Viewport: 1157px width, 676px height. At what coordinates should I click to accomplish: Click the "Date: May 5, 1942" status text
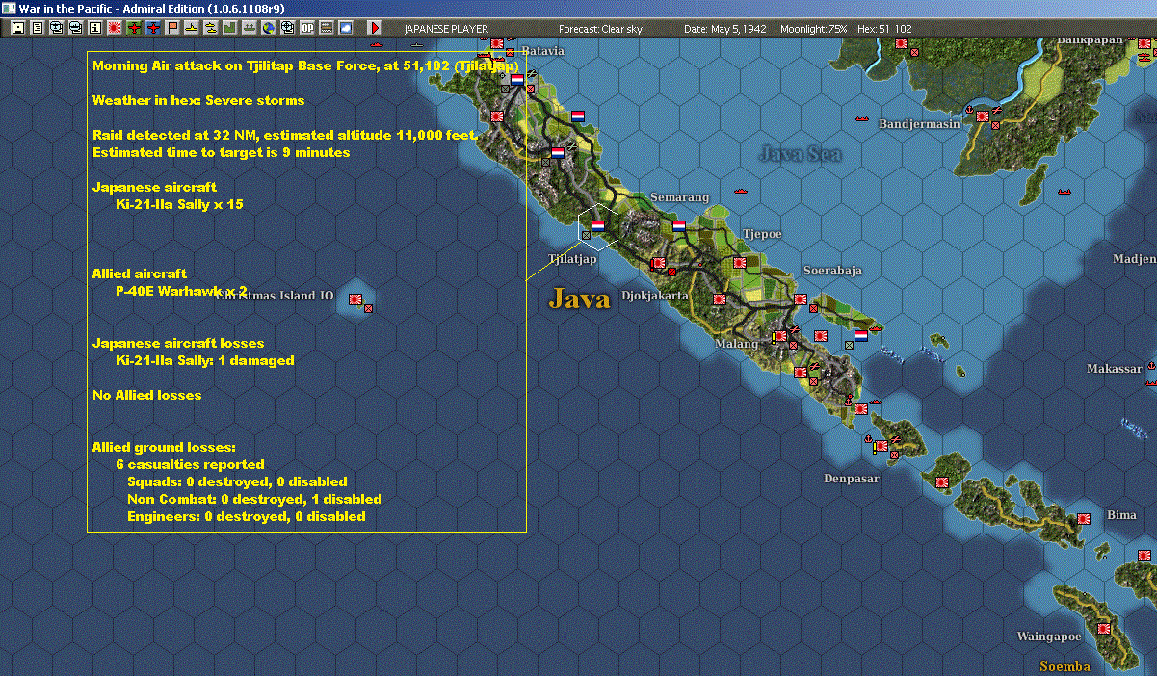point(725,29)
